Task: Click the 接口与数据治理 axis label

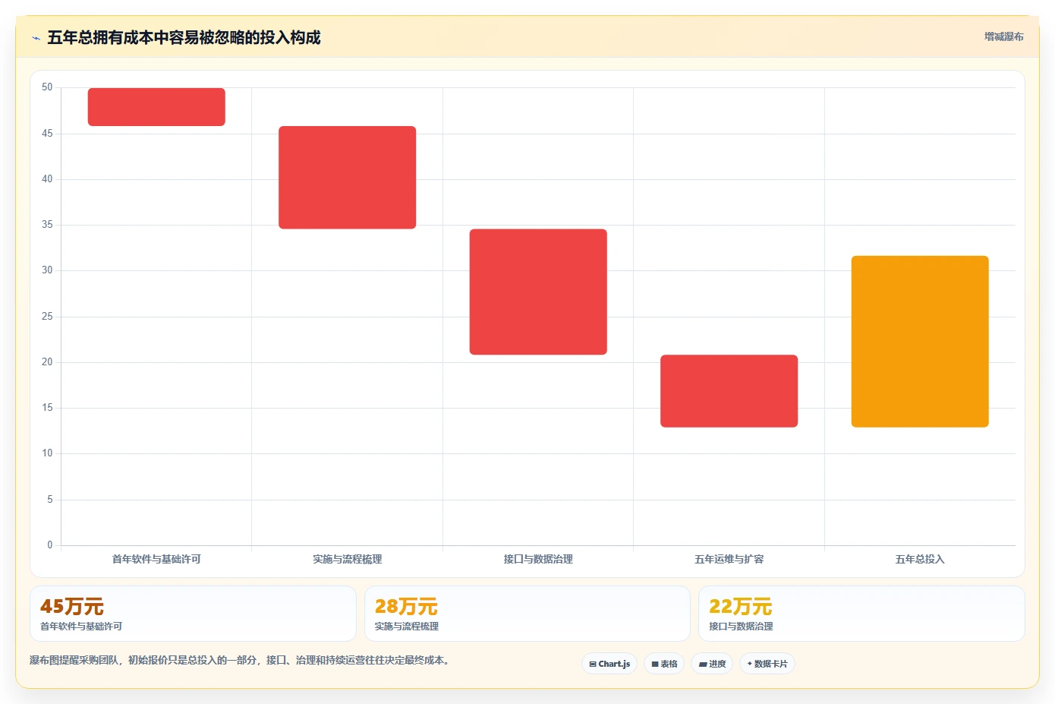Action: (x=538, y=559)
